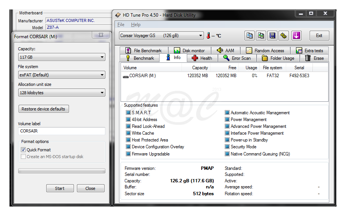Click the F492-53E3 serial value
Image resolution: width=346 pixels, height=216 pixels.
pyautogui.click(x=299, y=76)
